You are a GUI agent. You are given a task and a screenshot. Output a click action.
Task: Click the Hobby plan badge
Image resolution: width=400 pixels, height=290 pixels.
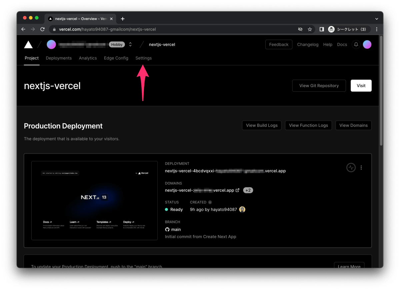[117, 44]
